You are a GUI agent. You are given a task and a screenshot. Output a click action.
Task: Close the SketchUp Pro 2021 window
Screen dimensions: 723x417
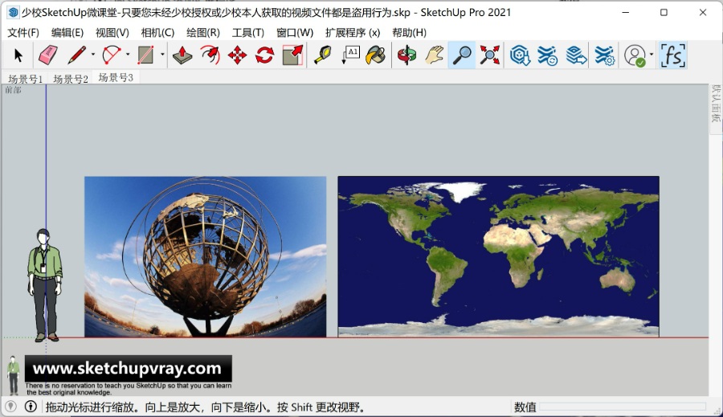[703, 13]
